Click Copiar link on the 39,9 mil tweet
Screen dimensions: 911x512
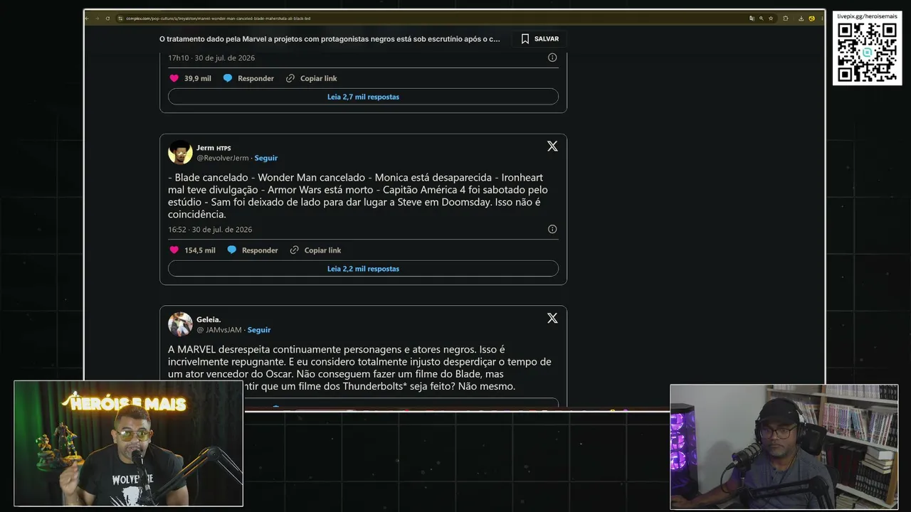tap(319, 78)
